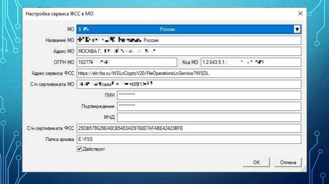Screen dimensions: 329x184
Task: Click the 'Папка архива' path field
Action: (188, 139)
